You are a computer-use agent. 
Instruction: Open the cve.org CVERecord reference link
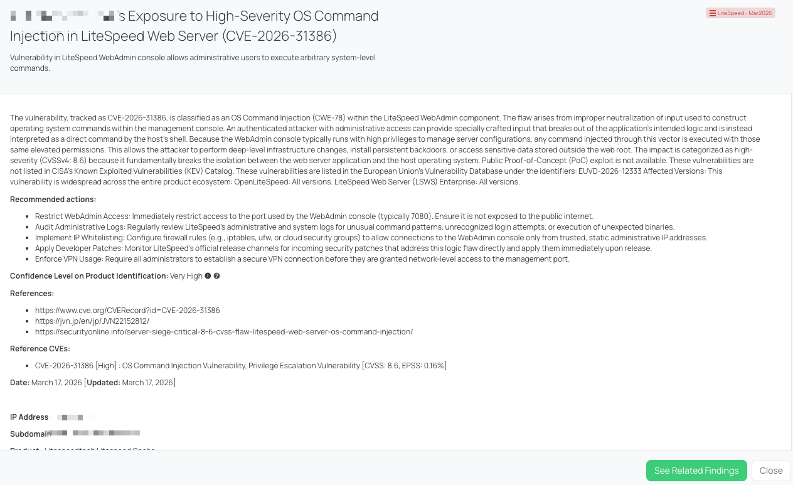pyautogui.click(x=127, y=311)
